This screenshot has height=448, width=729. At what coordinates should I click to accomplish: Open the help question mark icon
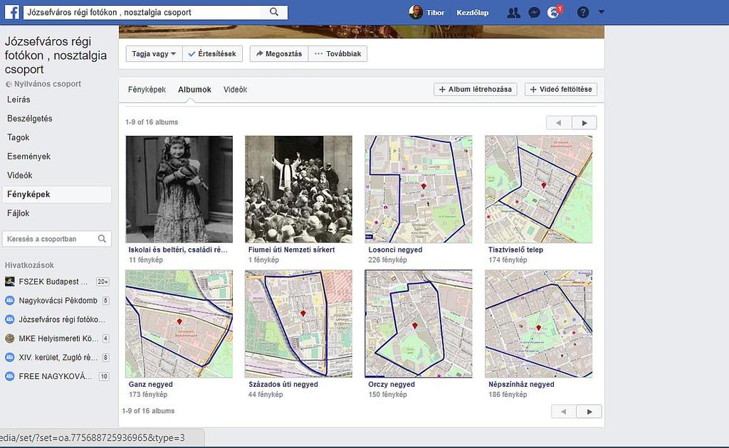click(582, 13)
